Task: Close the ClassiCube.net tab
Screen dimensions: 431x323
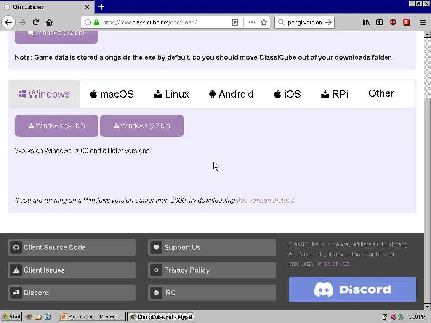Action: pyautogui.click(x=87, y=7)
